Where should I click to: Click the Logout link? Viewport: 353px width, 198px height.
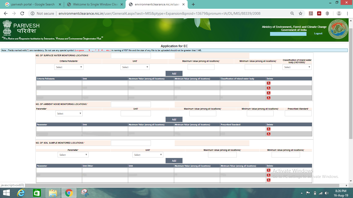click(318, 34)
